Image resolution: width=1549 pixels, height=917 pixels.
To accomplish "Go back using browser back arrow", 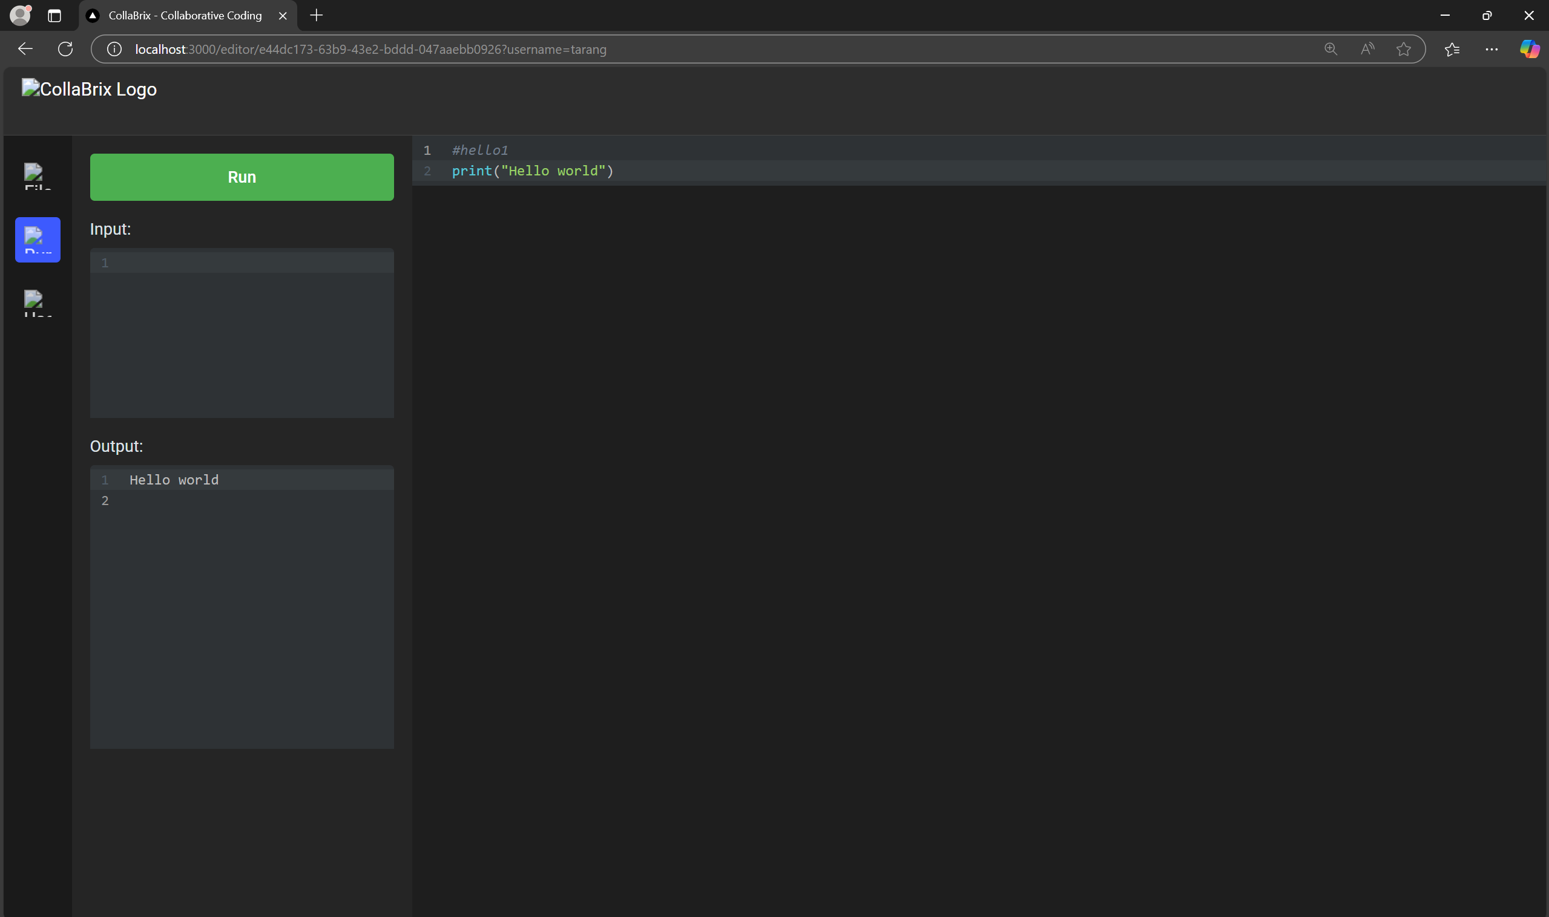I will (x=25, y=49).
